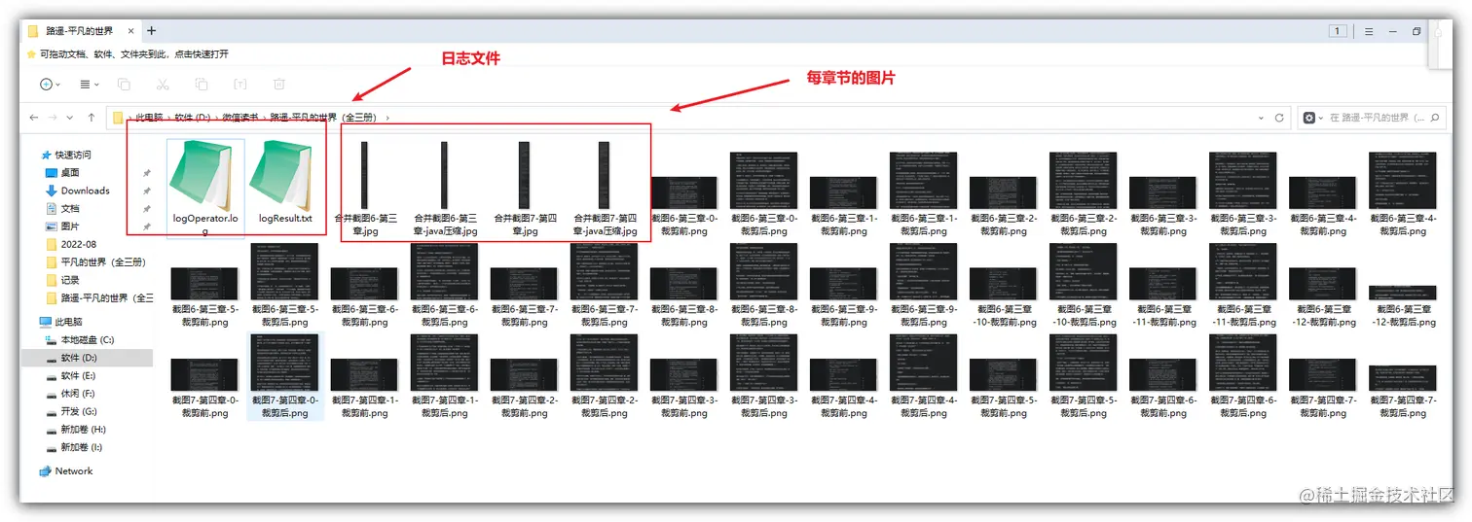The width and height of the screenshot is (1472, 522).
Task: Unpin 桌面 using its pin icon
Action: [147, 173]
